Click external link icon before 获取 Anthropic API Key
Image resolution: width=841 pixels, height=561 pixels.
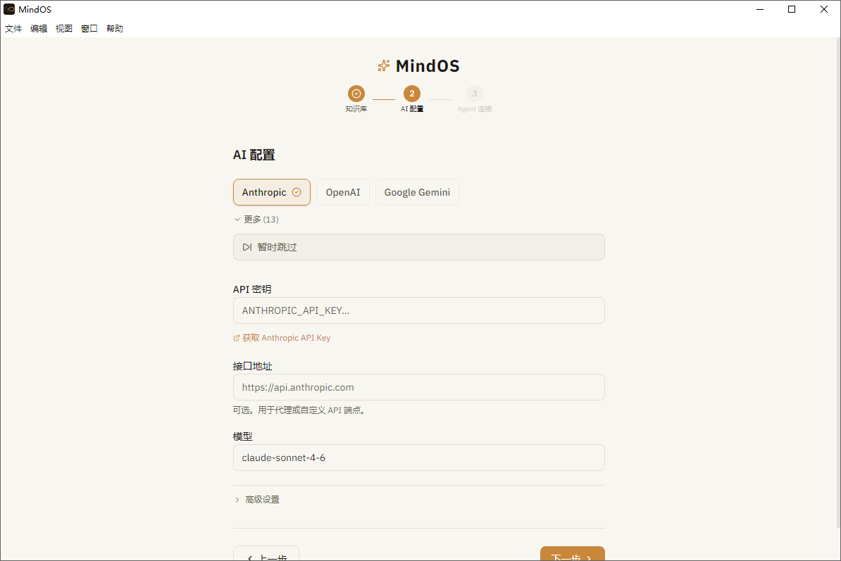pos(237,337)
